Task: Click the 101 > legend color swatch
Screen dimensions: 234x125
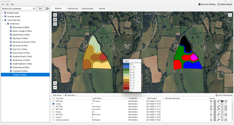Action: click(x=126, y=64)
